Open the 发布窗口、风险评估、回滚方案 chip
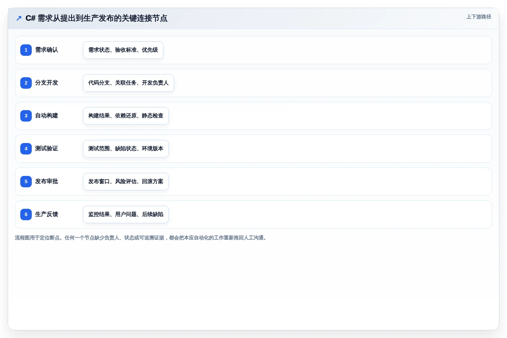 click(126, 182)
